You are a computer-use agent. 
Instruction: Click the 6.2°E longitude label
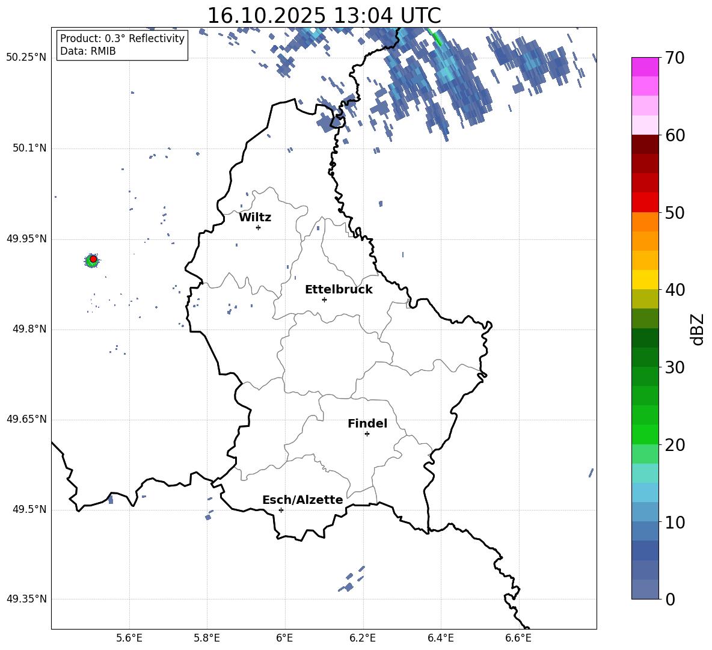(x=363, y=639)
